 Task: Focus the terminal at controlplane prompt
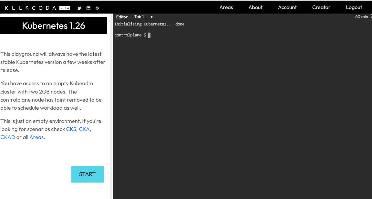(132, 35)
